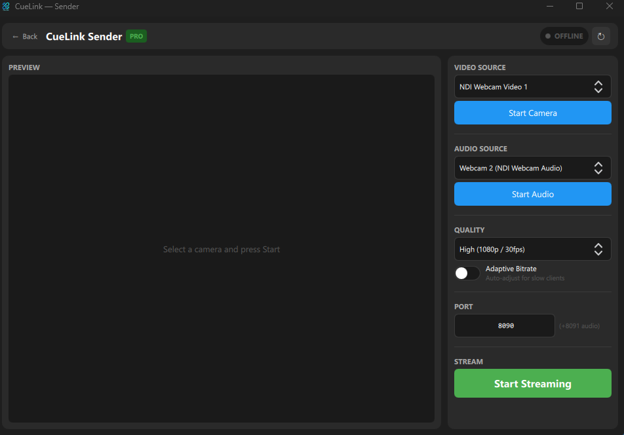Click the audio source stepper chevrons

click(x=598, y=168)
